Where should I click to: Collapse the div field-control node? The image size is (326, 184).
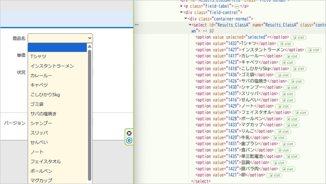point(181,12)
